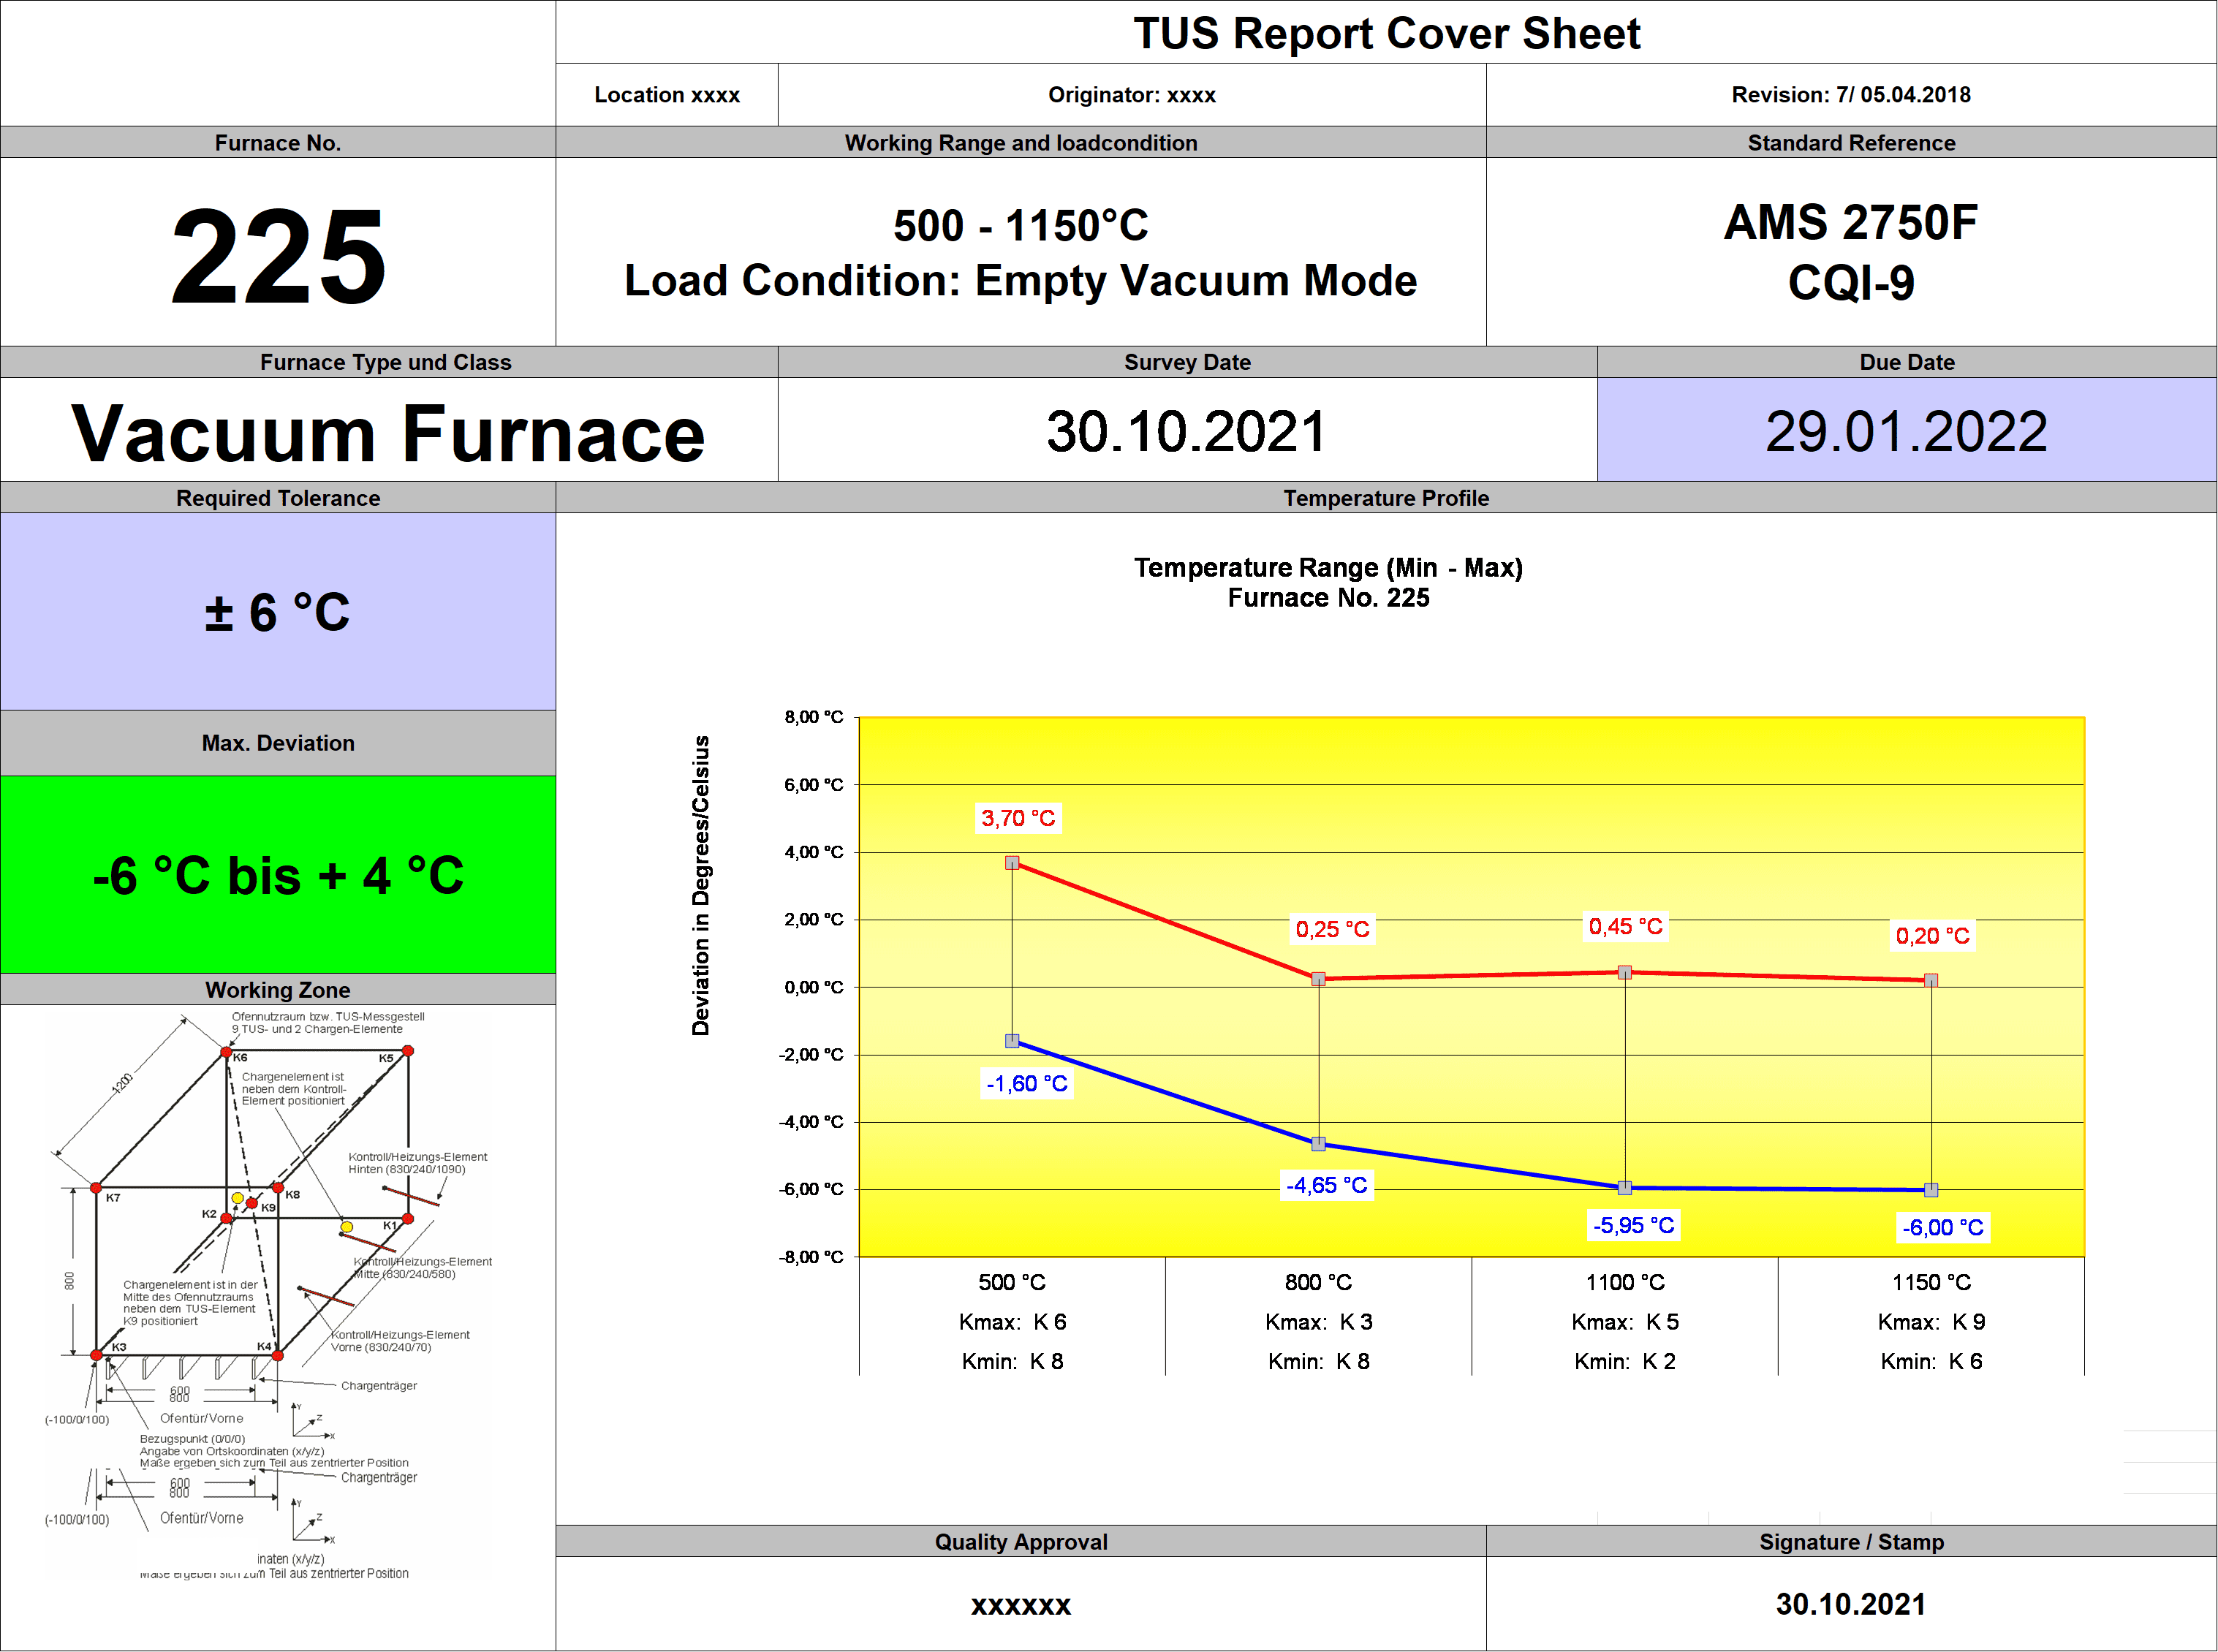The image size is (2218, 1652).
Task: Click the blue marker at 800 °C
Action: tap(1318, 1144)
